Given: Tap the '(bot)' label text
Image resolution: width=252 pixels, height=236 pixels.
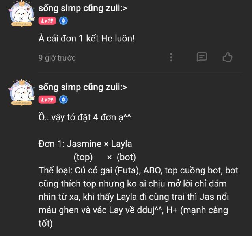Looking at the screenshot, I should coord(126,157).
